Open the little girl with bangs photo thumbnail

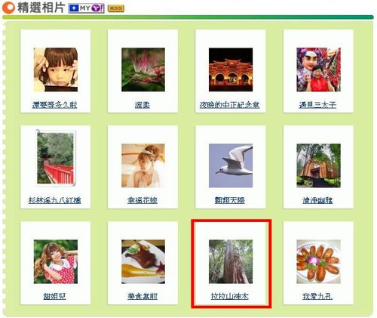point(56,69)
